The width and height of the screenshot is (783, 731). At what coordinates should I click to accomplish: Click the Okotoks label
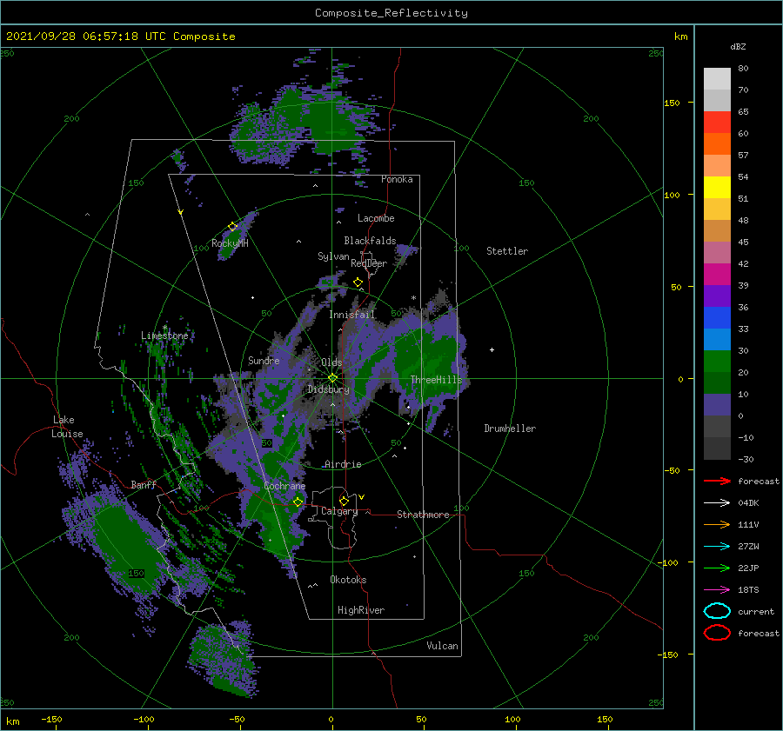(x=348, y=580)
